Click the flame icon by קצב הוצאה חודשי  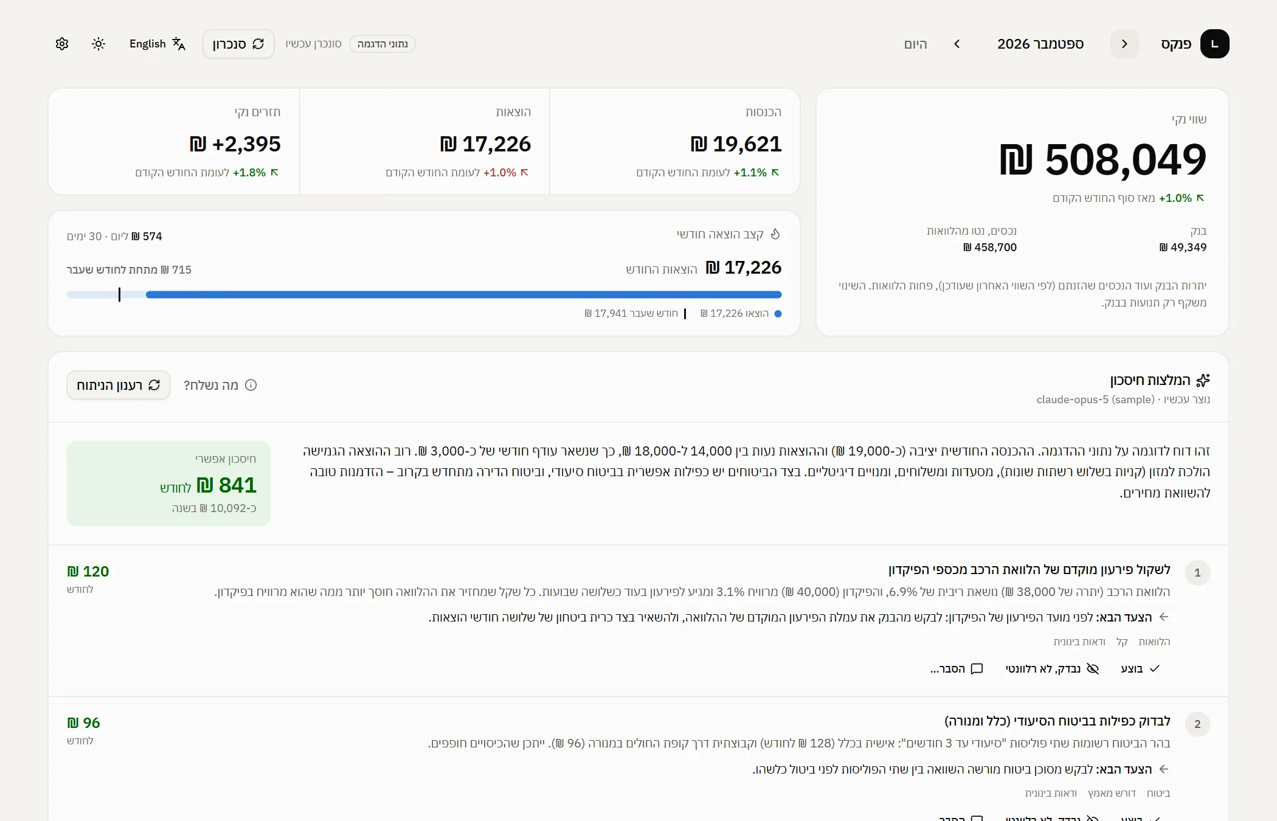point(775,234)
